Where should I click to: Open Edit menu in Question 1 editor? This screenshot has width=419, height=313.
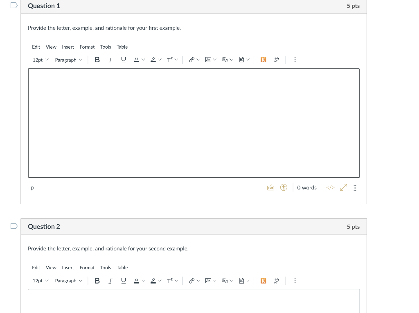[x=36, y=47]
